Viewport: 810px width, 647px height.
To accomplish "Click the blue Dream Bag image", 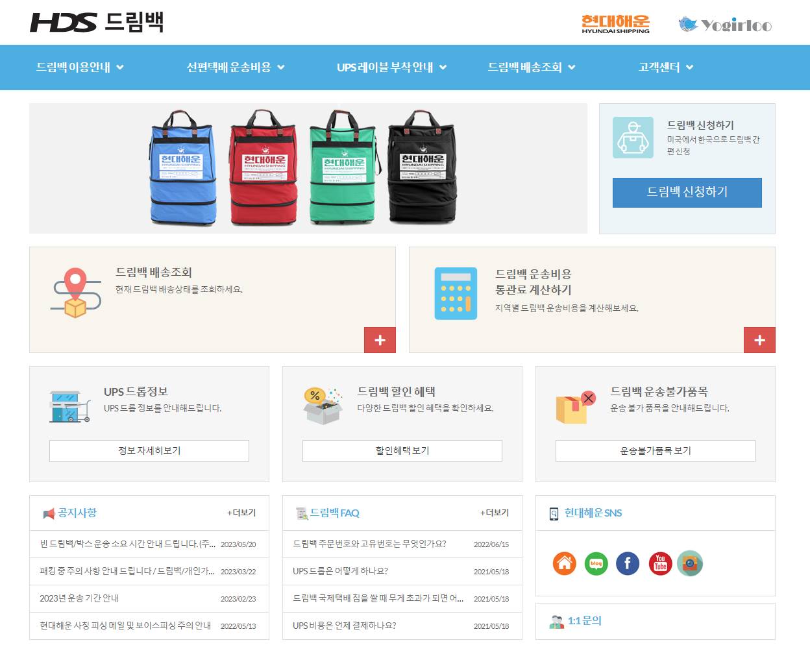I will coord(182,167).
